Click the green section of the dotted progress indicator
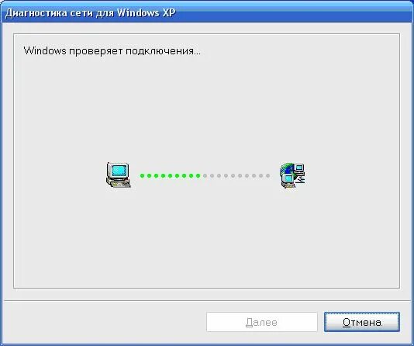 point(171,175)
